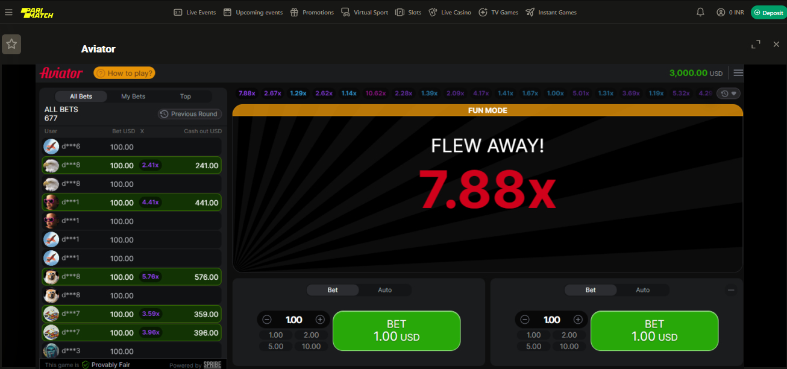This screenshot has width=787, height=369.
Task: Switch to My Bets tab
Action: (x=133, y=96)
